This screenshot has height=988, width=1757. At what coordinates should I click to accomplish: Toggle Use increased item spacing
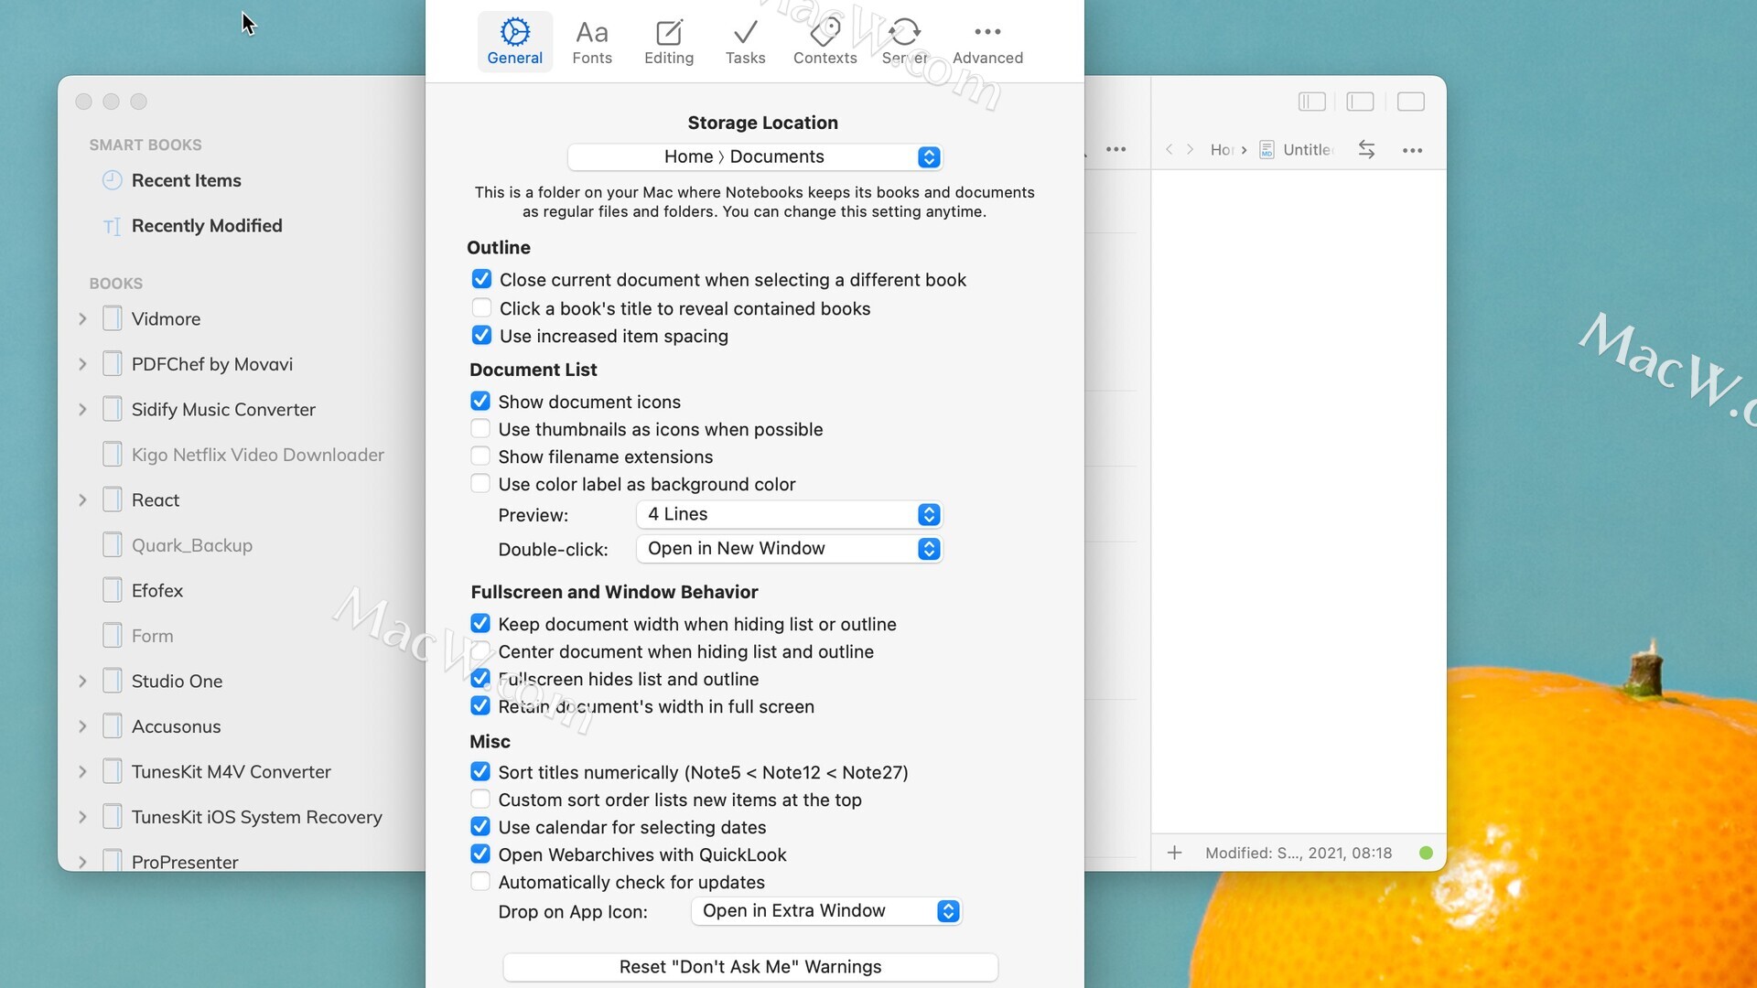481,335
